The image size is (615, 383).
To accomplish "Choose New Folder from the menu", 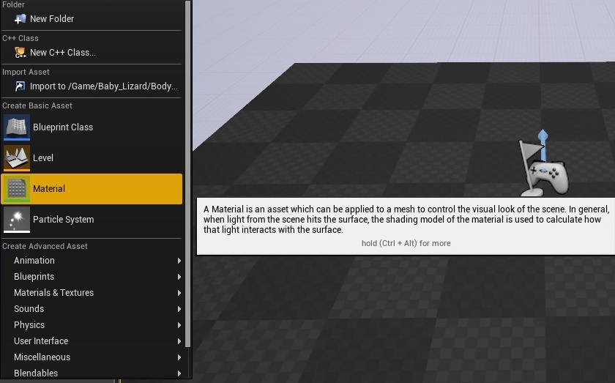I will tap(91, 19).
